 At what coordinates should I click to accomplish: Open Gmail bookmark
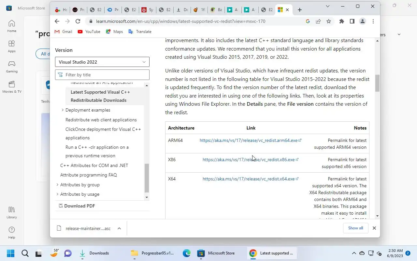click(63, 32)
